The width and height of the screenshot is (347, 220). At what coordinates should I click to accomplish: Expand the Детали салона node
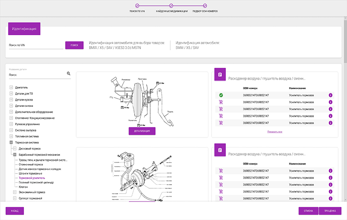[x=11, y=106]
